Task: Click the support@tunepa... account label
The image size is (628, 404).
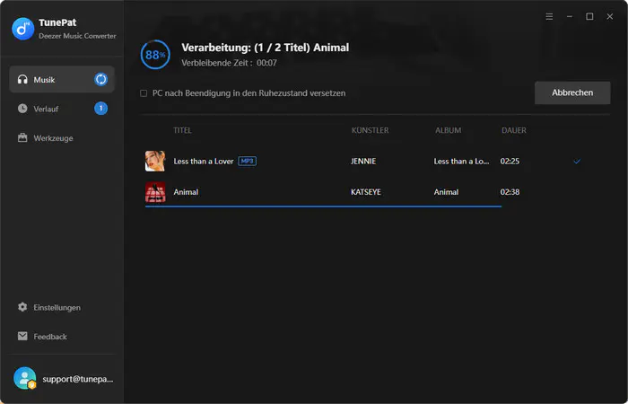Action: [x=78, y=379]
